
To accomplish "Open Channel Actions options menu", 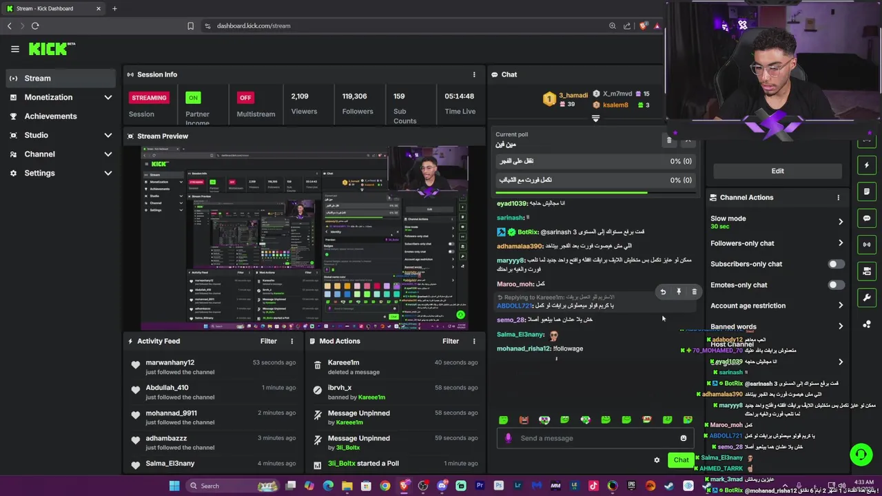I will 838,198.
